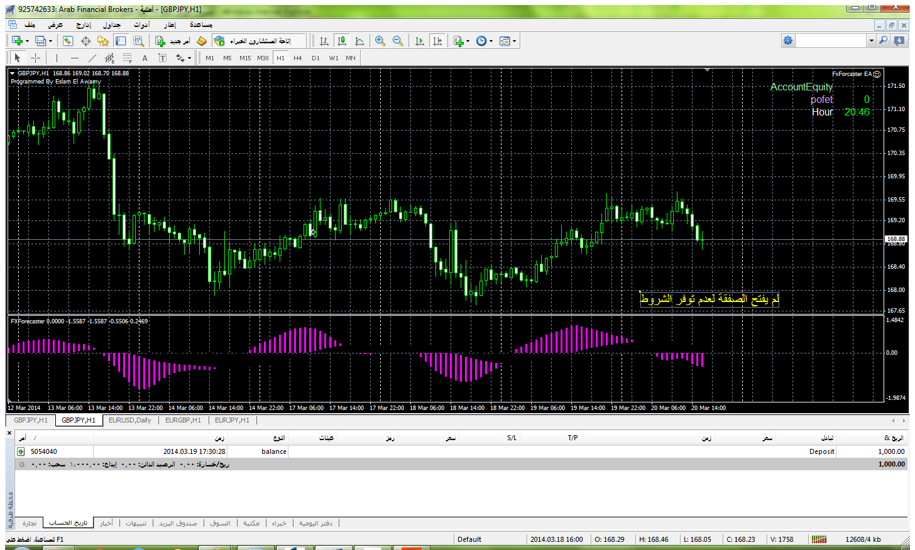The height and width of the screenshot is (550, 915).
Task: Click the T/P column header
Action: pos(573,438)
